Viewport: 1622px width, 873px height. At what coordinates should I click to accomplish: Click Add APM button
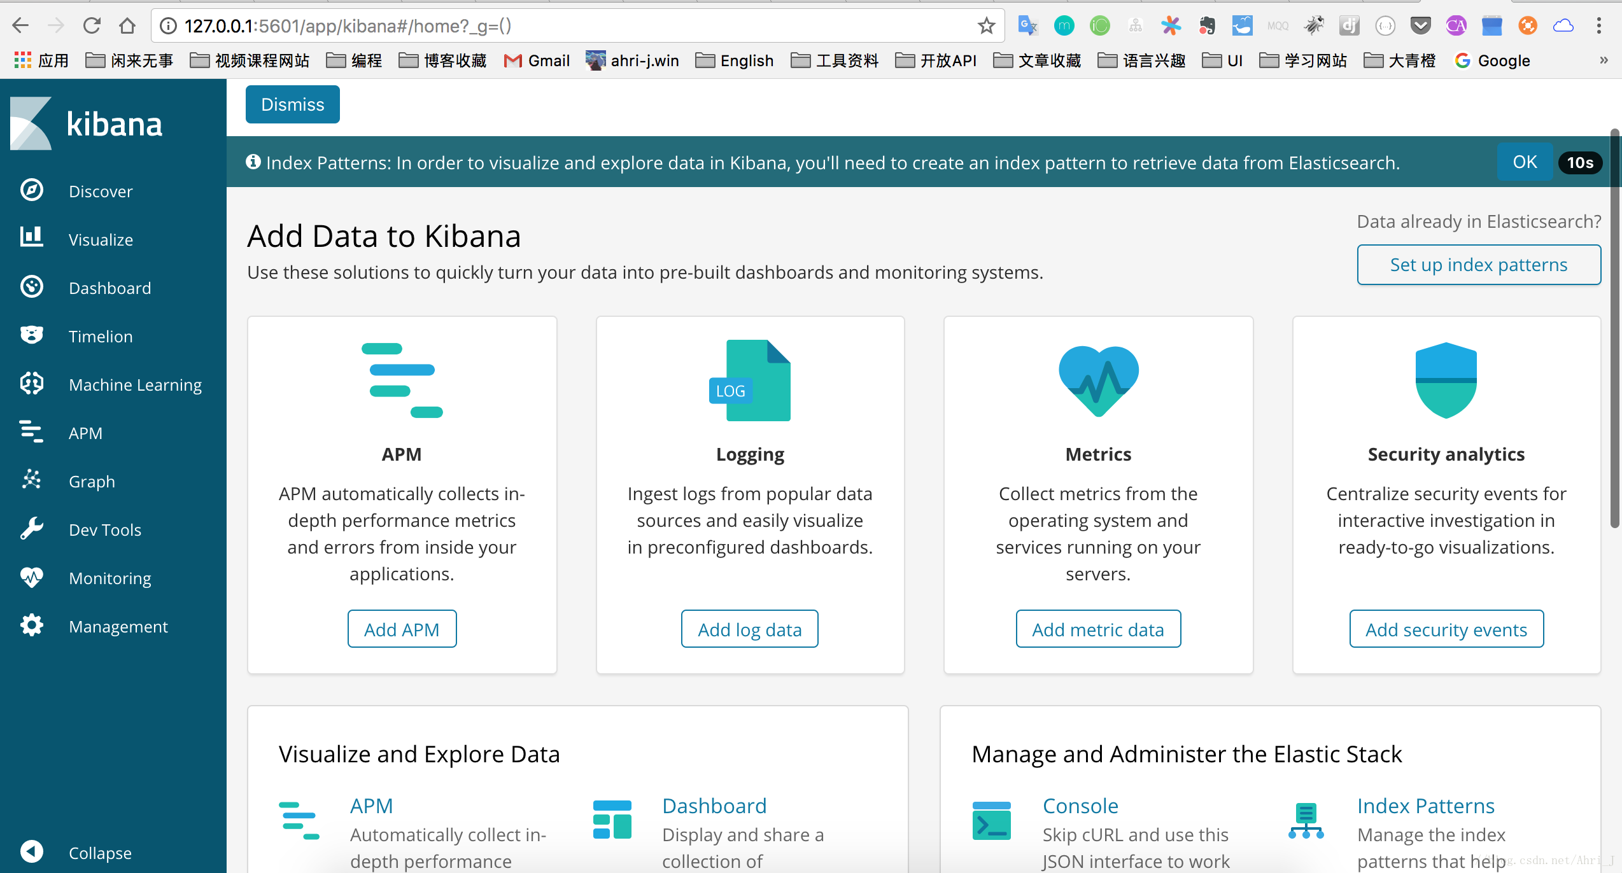pyautogui.click(x=402, y=628)
